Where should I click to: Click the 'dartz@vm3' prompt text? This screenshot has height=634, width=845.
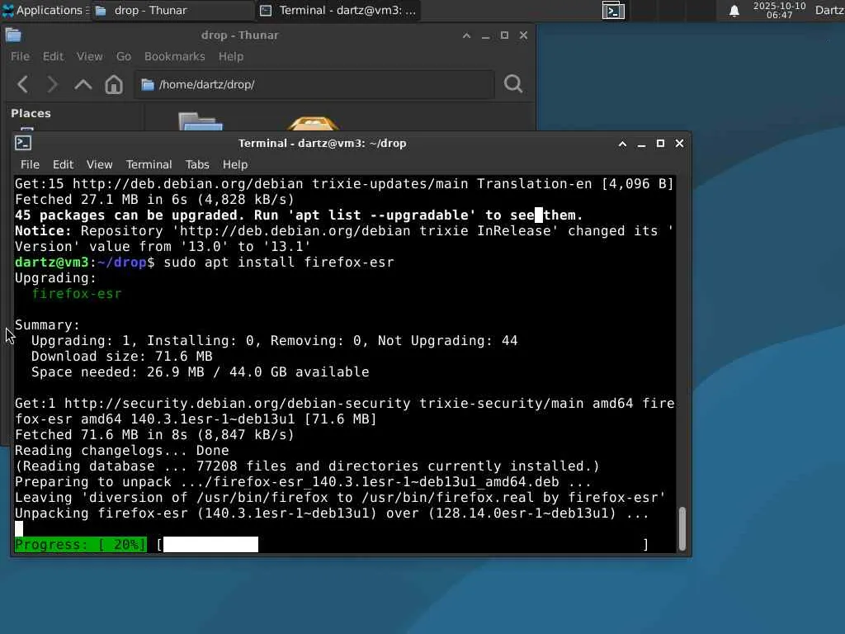tap(51, 262)
